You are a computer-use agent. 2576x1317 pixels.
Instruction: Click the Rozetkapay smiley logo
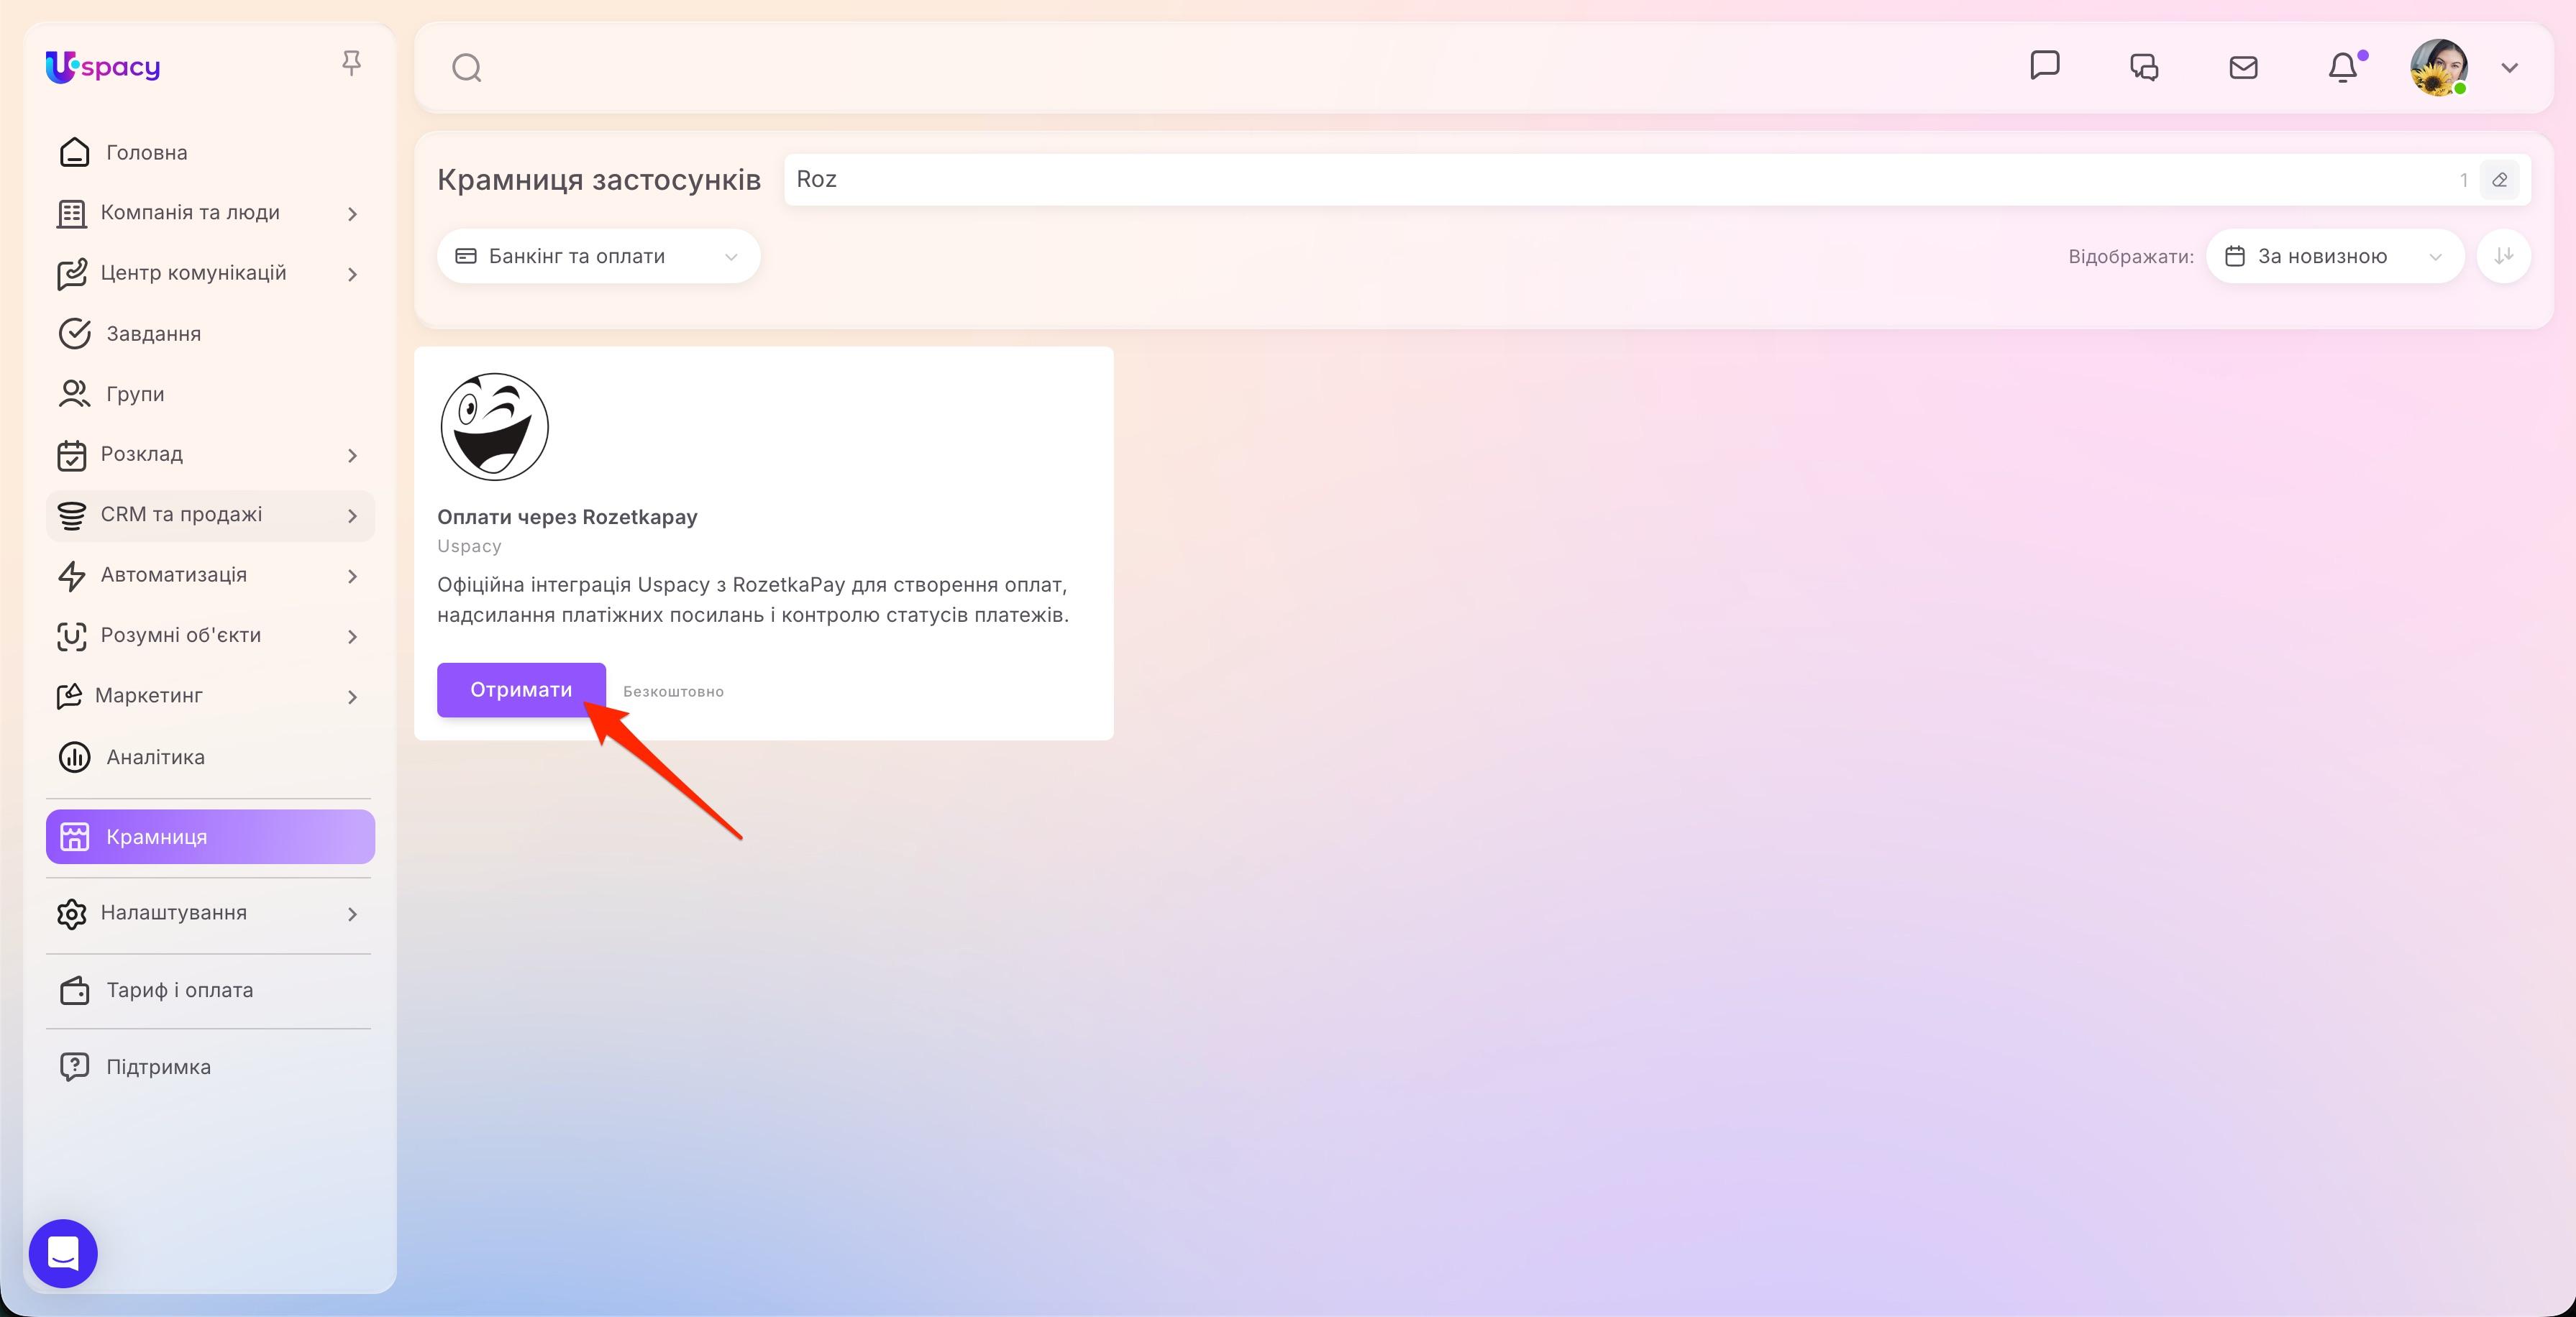(495, 427)
